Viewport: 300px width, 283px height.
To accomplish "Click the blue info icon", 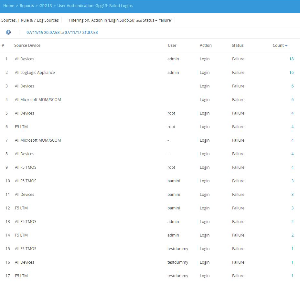I will coord(8,32).
